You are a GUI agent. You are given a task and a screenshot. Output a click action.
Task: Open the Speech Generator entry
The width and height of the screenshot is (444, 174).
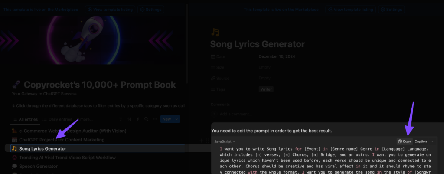38,167
